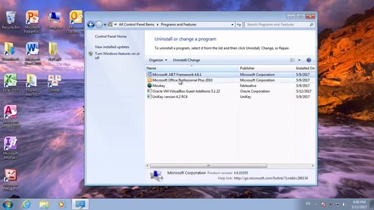Open View installed updates link
The image size is (374, 210).
click(x=112, y=47)
